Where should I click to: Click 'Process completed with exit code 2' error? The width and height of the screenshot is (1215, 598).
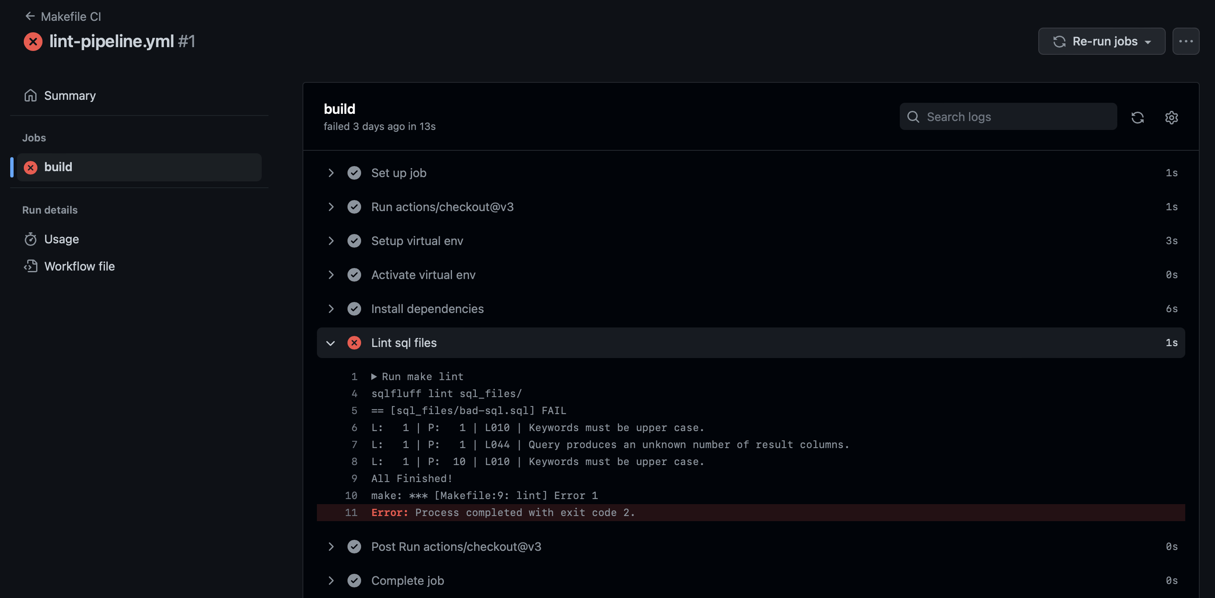(525, 513)
